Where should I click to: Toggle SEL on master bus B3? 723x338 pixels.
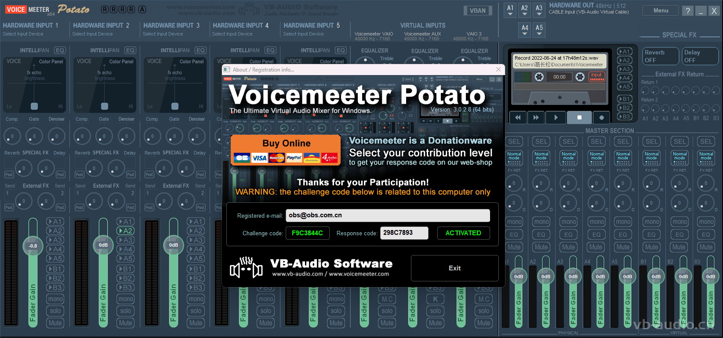tap(706, 141)
